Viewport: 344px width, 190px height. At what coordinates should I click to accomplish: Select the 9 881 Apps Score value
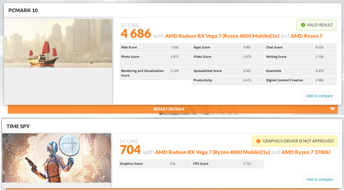[x=247, y=47]
